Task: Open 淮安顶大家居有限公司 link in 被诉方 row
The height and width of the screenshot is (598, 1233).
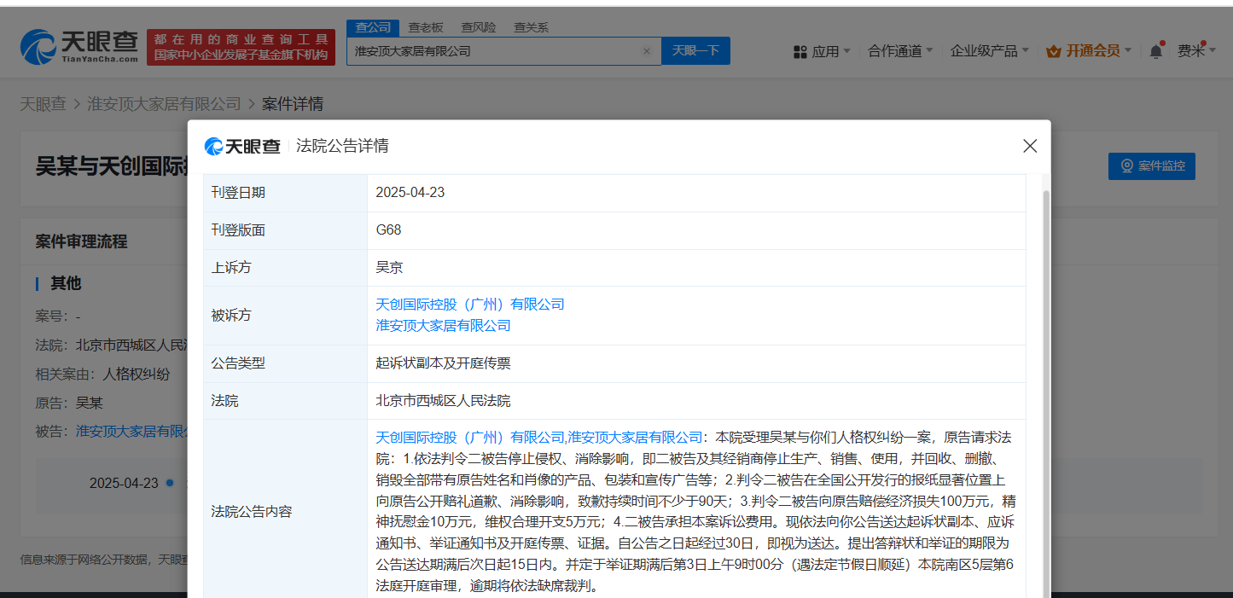Action: (443, 326)
